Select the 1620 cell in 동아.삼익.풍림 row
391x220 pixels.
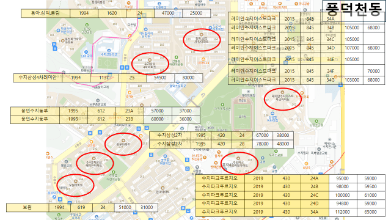112,13
